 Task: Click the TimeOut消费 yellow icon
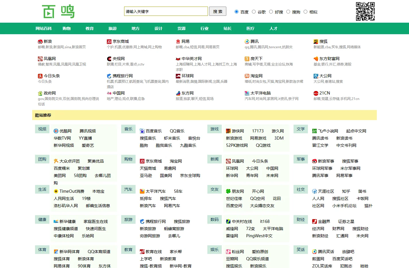click(x=56, y=192)
